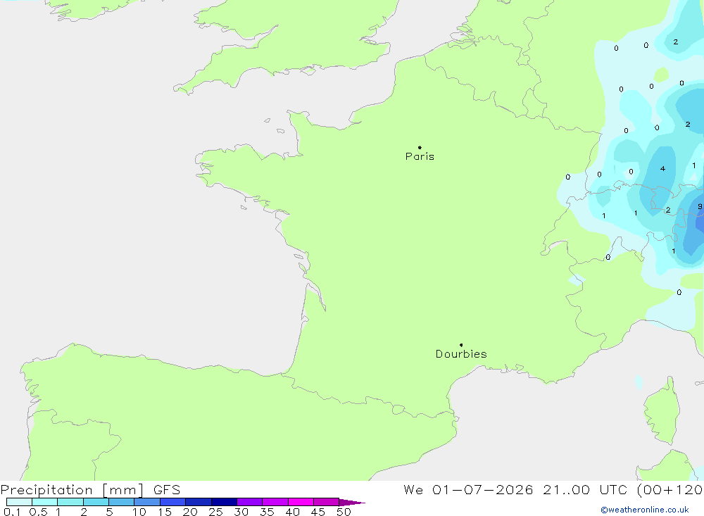Select the 25–30 mm legend color swatch
This screenshot has height=516, width=704.
[224, 502]
